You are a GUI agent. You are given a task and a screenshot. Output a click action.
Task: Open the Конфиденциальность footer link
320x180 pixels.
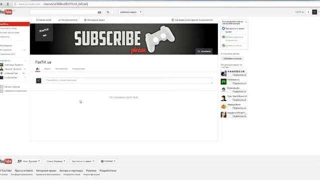pos(21,174)
